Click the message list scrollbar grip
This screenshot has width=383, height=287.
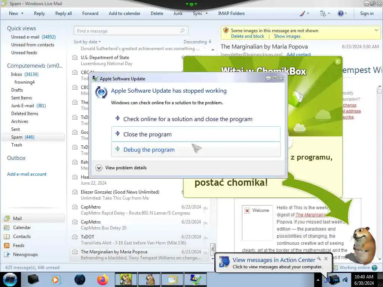[213, 249]
